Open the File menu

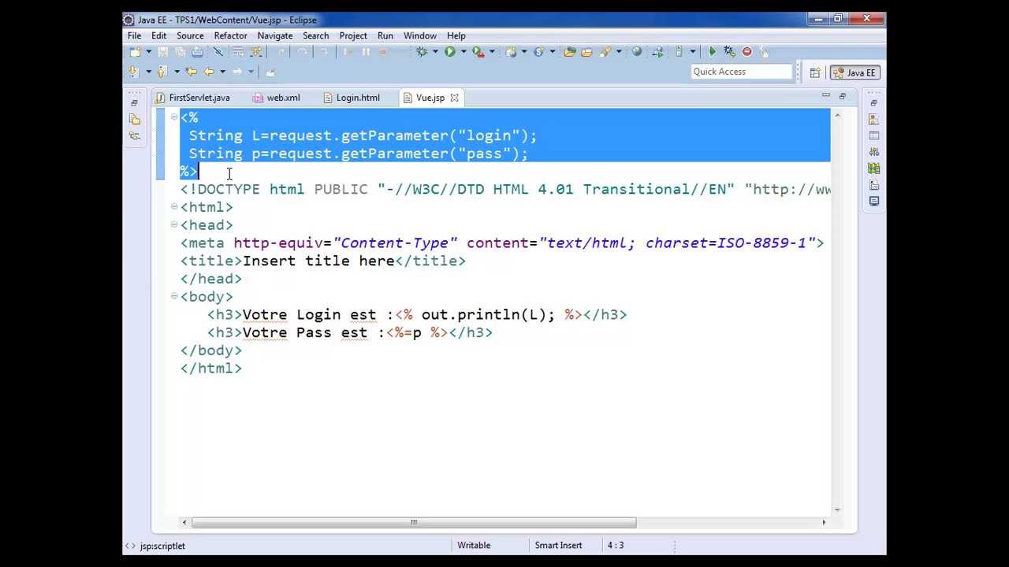pyautogui.click(x=135, y=35)
